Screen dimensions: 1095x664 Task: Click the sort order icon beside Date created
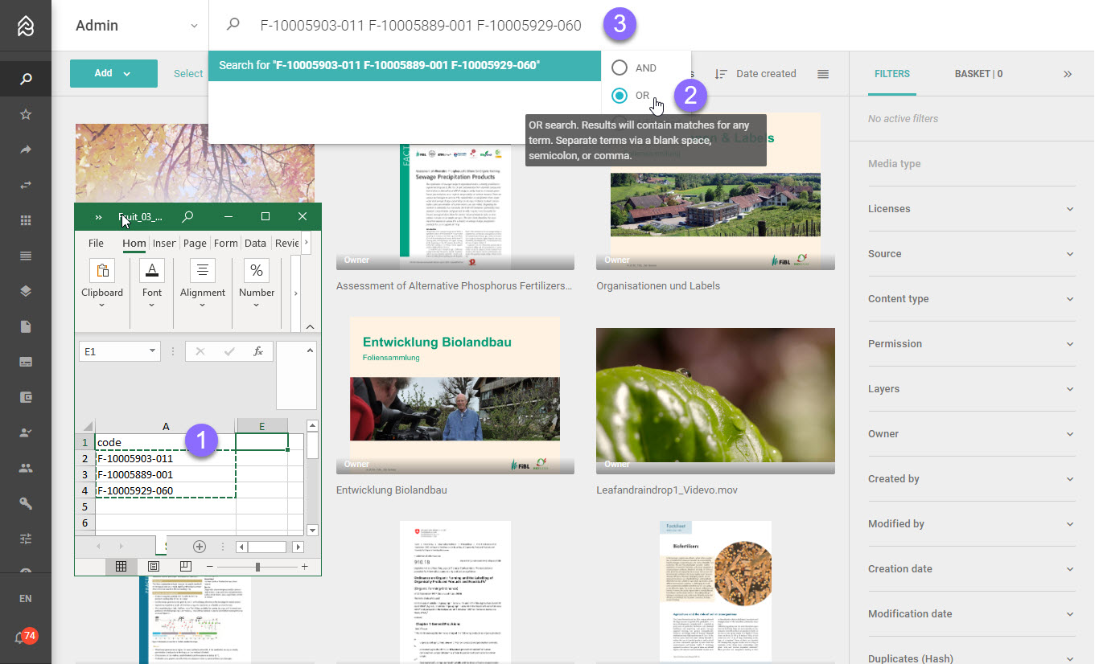(722, 73)
